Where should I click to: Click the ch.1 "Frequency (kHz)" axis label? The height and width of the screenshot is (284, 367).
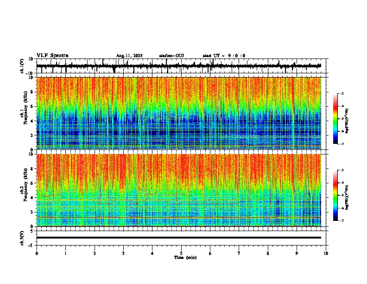coord(25,108)
